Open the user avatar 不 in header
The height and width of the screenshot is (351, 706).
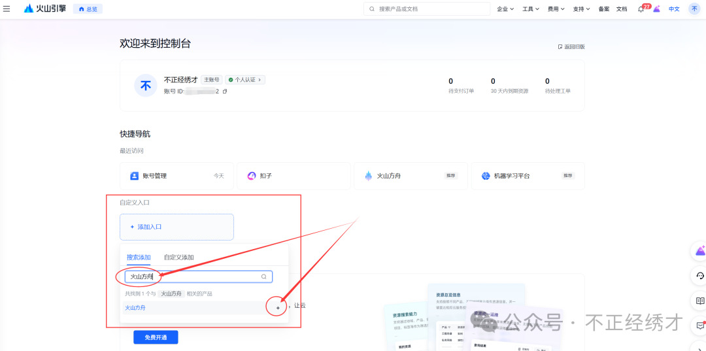coord(694,9)
